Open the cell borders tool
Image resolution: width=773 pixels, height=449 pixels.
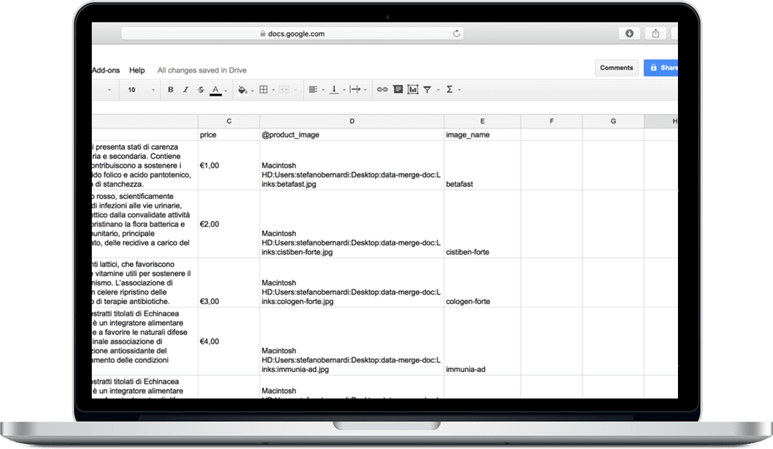264,89
